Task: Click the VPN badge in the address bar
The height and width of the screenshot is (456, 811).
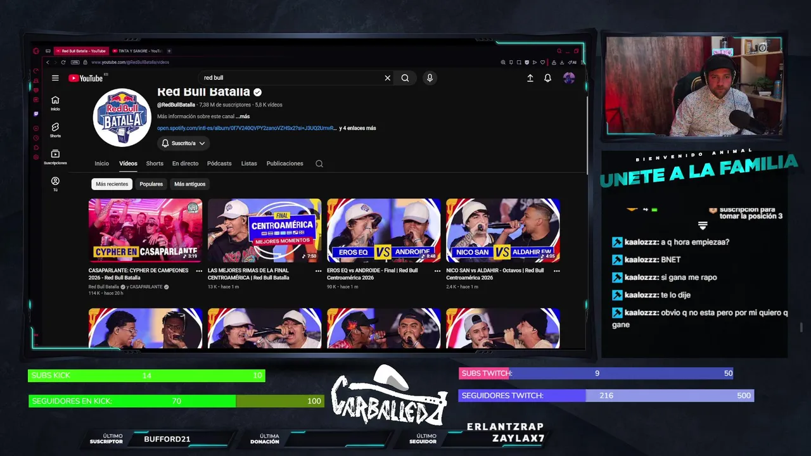Action: [x=75, y=62]
